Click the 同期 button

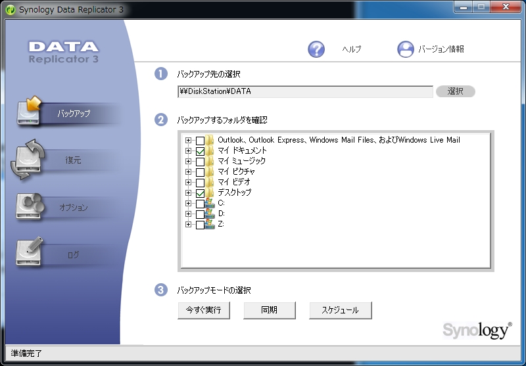[x=270, y=310]
